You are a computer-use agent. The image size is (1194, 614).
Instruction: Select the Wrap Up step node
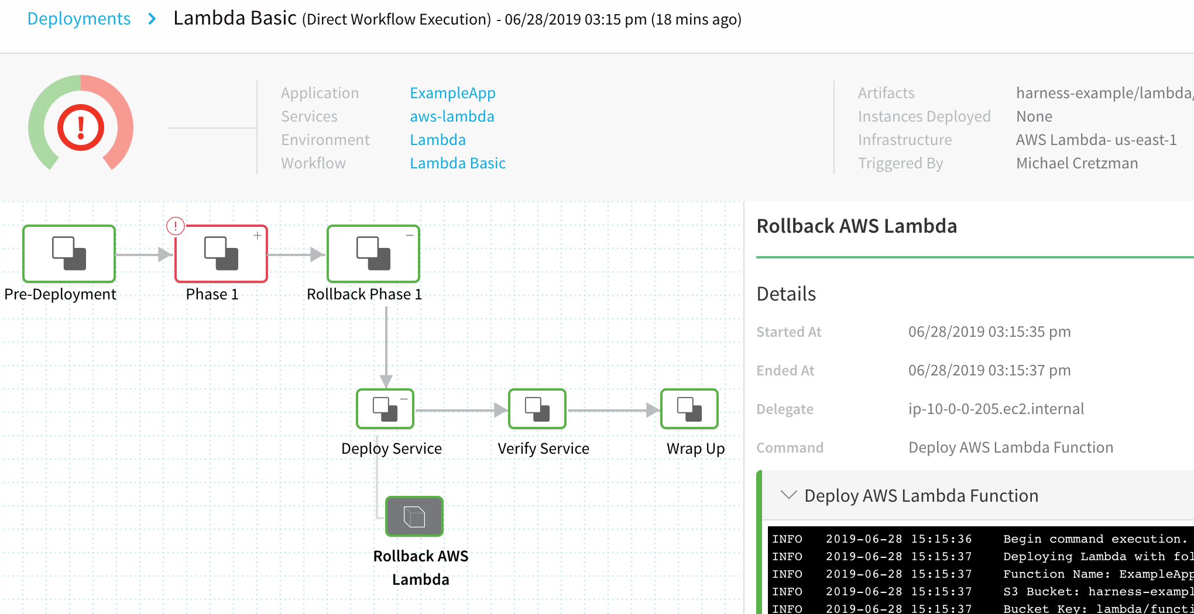pyautogui.click(x=689, y=409)
